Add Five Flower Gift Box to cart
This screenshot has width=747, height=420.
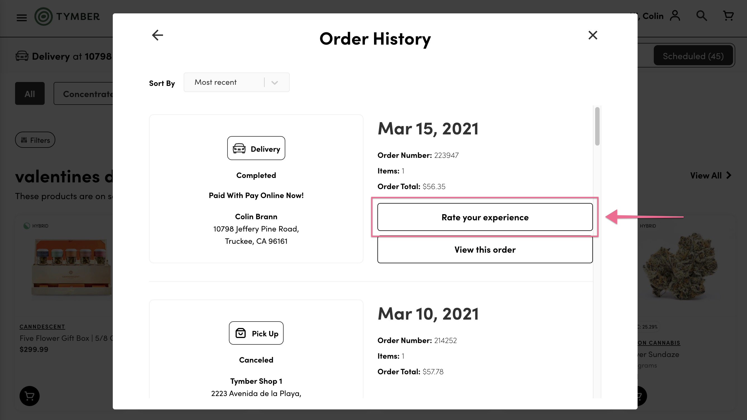(30, 396)
